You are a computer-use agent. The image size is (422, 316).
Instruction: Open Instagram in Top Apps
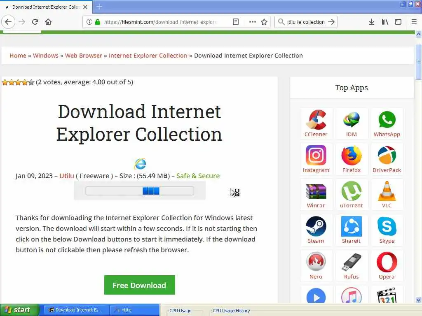pos(316,159)
